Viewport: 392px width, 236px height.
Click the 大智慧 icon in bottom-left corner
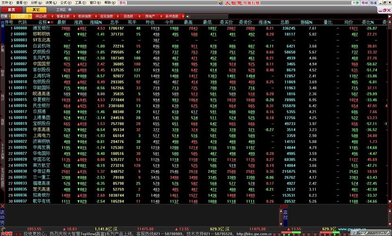(7, 233)
